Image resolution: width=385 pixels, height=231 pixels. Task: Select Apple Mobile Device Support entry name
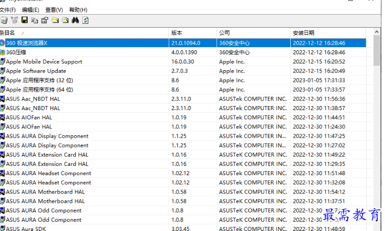pos(44,61)
